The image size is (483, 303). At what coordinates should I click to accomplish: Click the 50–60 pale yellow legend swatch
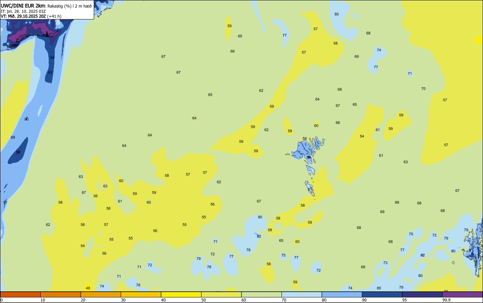coord(221,294)
